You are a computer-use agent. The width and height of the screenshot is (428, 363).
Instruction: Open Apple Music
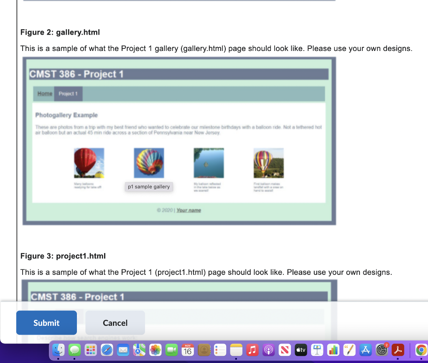coord(252,350)
